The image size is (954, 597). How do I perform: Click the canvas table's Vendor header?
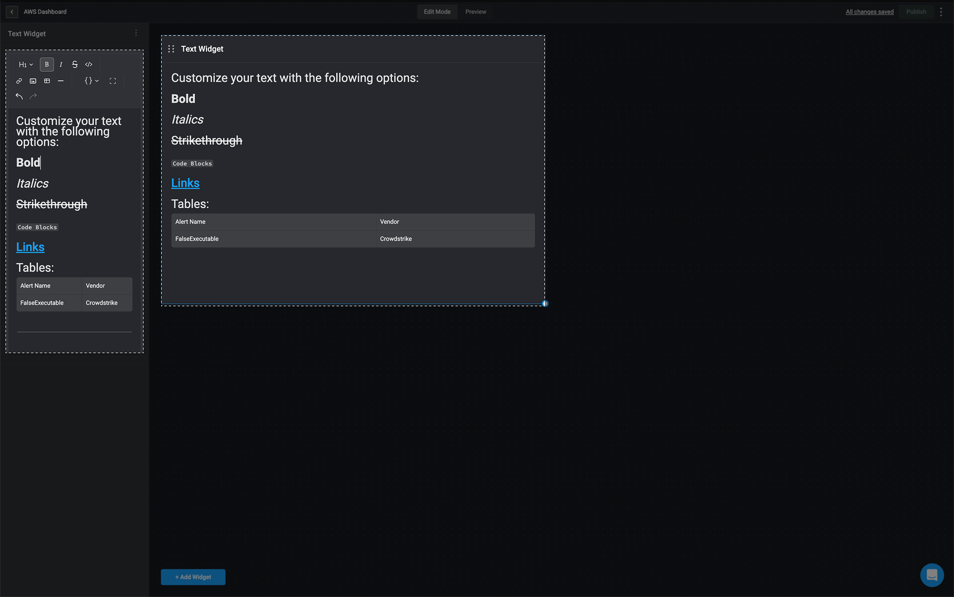click(x=455, y=222)
